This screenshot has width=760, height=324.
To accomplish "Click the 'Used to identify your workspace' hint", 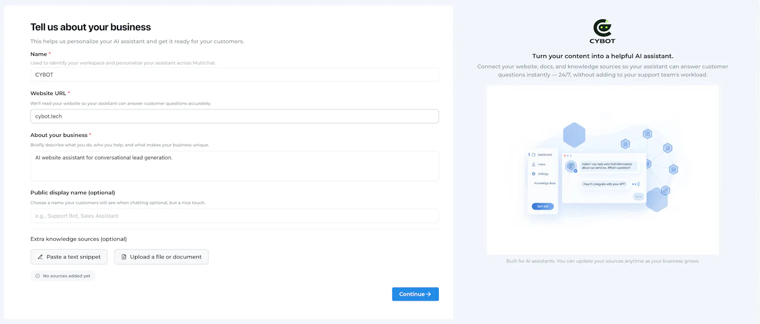I will (123, 63).
